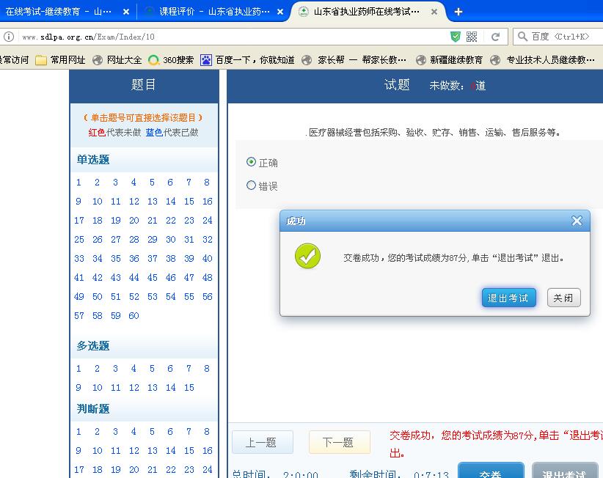603x478 pixels.
Task: Click the 退出考试 button in dialog
Action: (x=508, y=298)
